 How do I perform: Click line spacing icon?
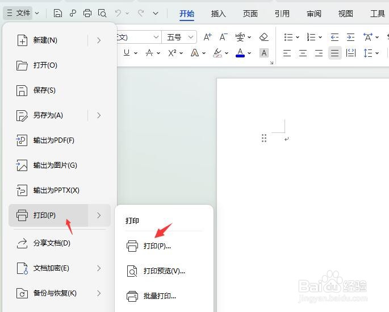[x=367, y=53]
